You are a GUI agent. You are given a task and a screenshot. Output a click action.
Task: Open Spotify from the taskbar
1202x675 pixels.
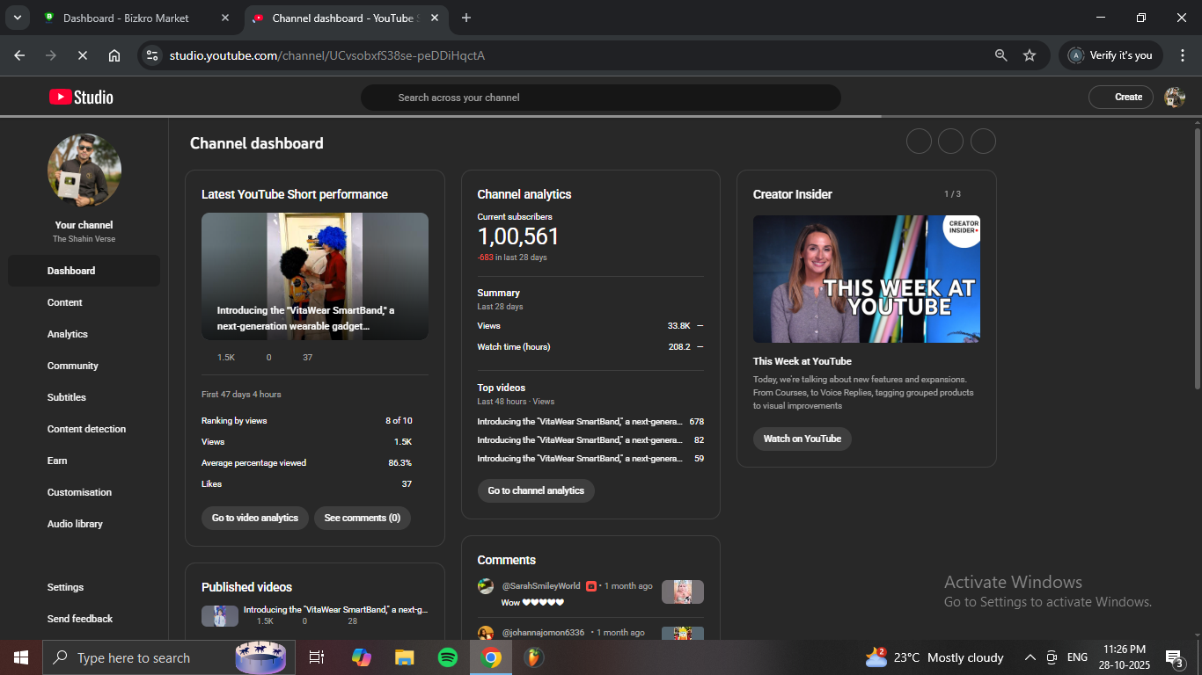coord(448,657)
